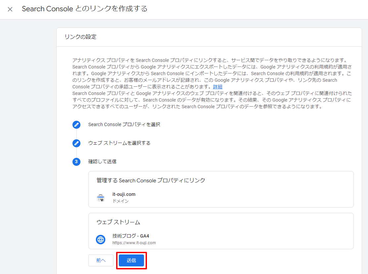Click the ドメイン label under it-ouji.com
Screen dimensions: 368x274
coord(120,201)
